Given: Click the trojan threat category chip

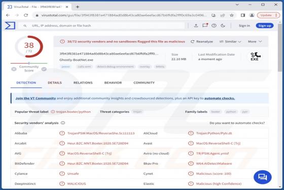Looking at the screenshot, I should coord(137,112).
